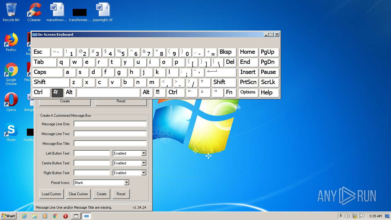This screenshot has height=220, width=391.
Task: Toggle the left Ctrl key
Action: click(41, 93)
